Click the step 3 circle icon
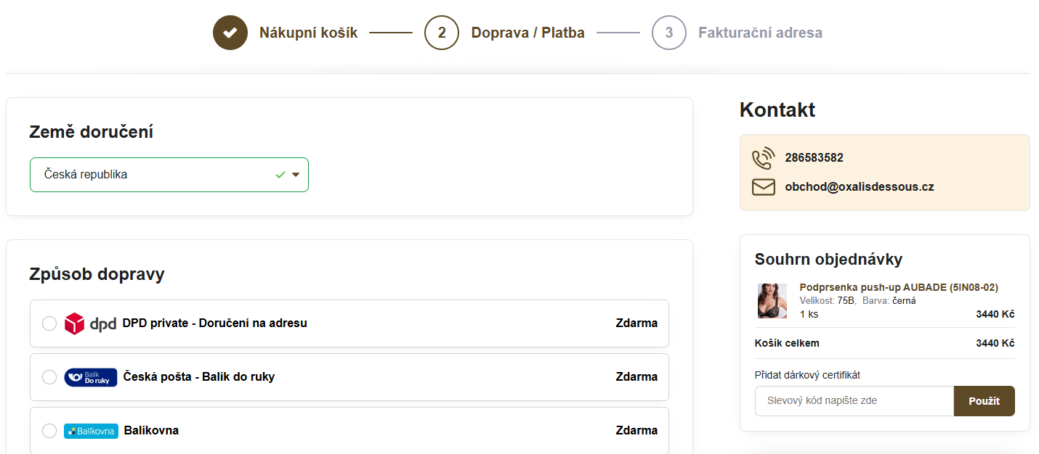This screenshot has width=1039, height=454. point(669,33)
